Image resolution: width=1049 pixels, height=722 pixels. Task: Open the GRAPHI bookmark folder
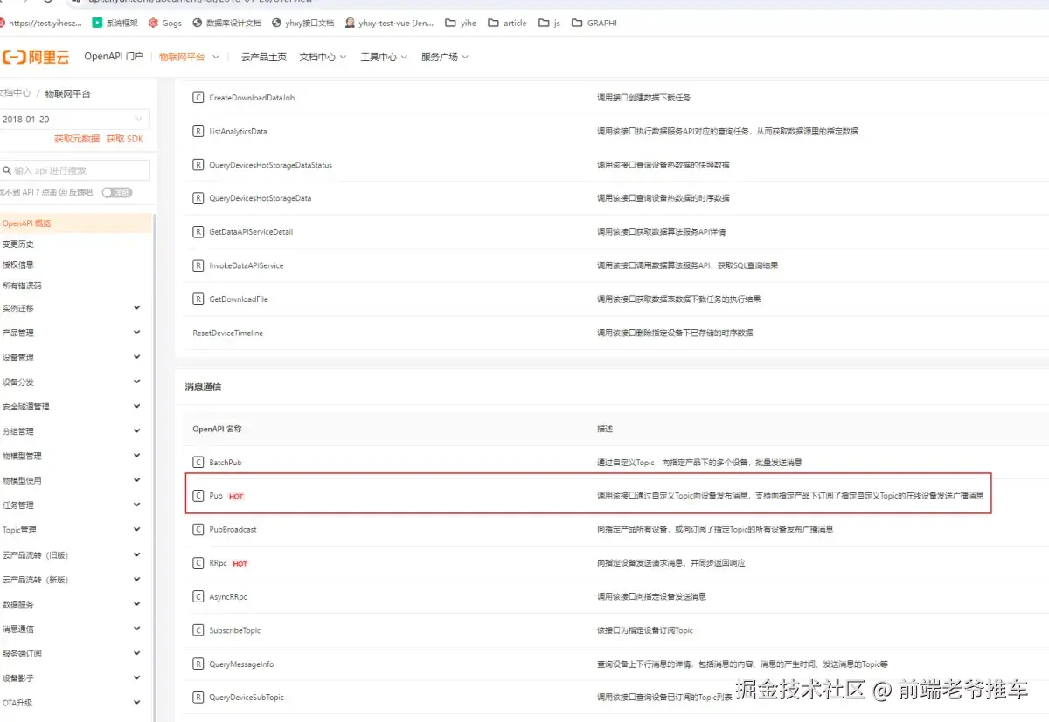(594, 23)
